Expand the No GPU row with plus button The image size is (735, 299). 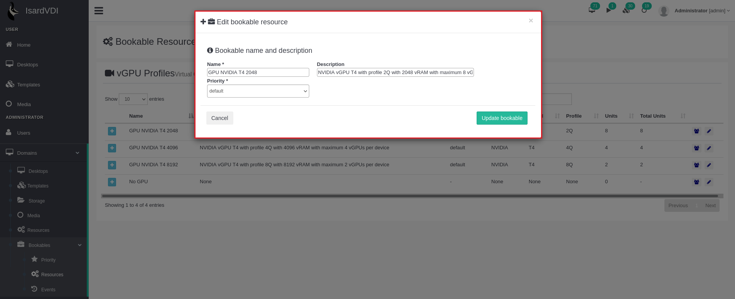[x=112, y=182]
